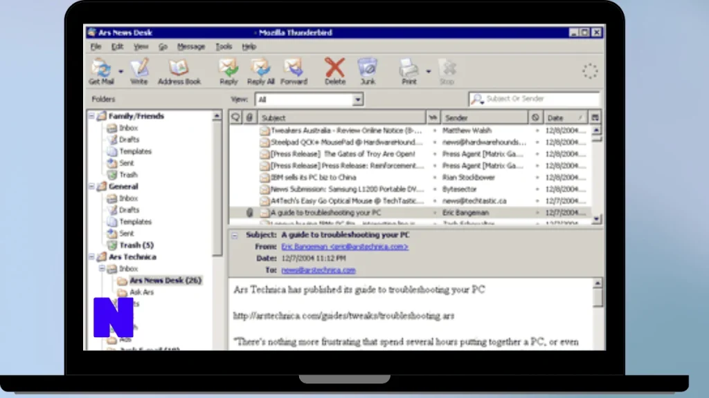The height and width of the screenshot is (398, 709).
Task: Open the View filter dropdown showing All
Action: (309, 99)
